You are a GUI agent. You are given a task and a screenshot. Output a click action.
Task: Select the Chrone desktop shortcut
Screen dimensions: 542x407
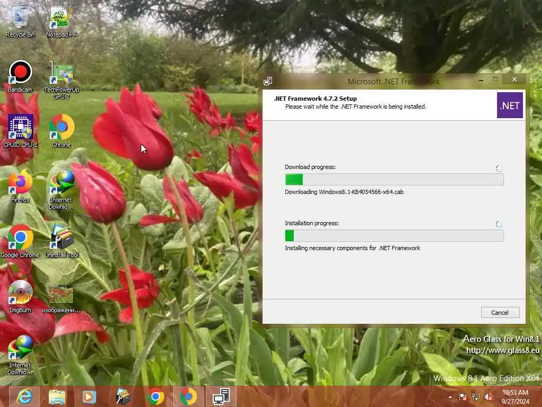61,131
